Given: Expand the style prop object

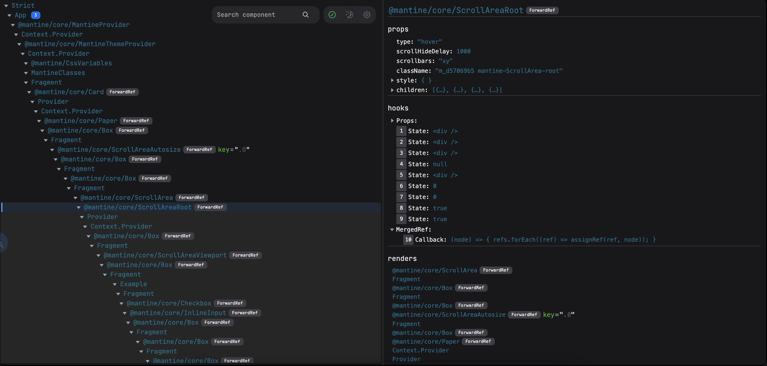Looking at the screenshot, I should click(392, 80).
